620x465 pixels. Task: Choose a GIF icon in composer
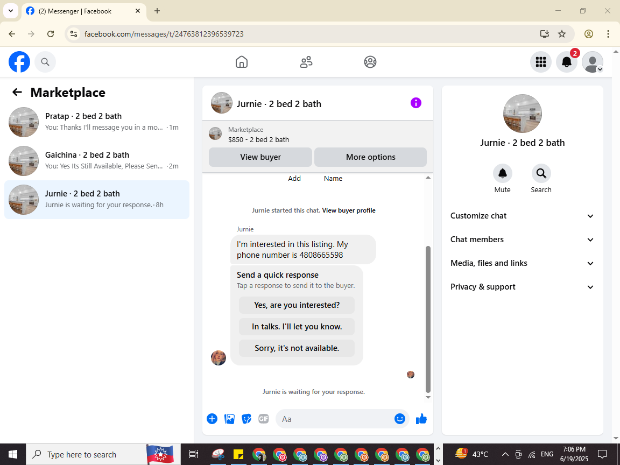[263, 419]
